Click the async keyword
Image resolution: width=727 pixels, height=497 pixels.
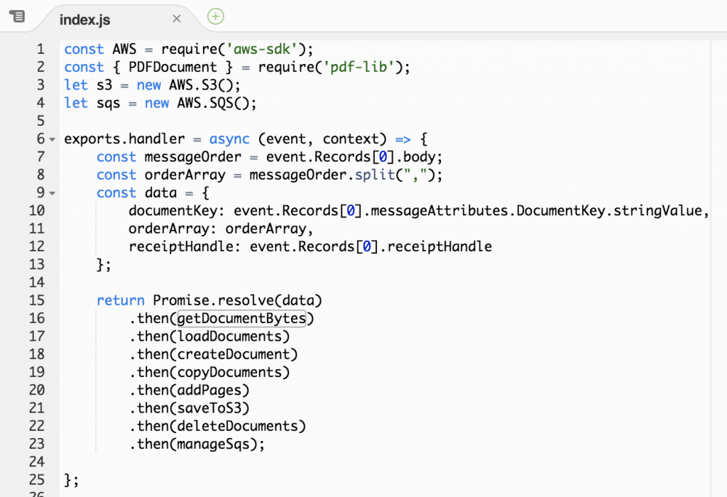pos(229,139)
